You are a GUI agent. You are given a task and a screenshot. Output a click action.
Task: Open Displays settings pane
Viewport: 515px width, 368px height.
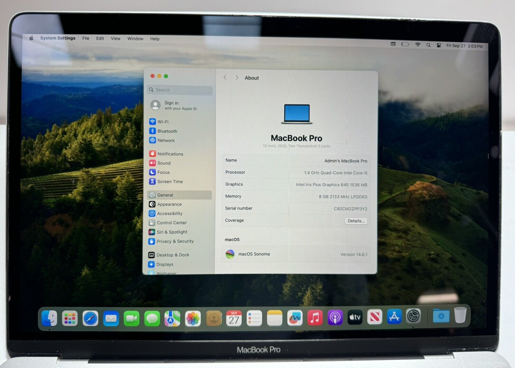160,264
